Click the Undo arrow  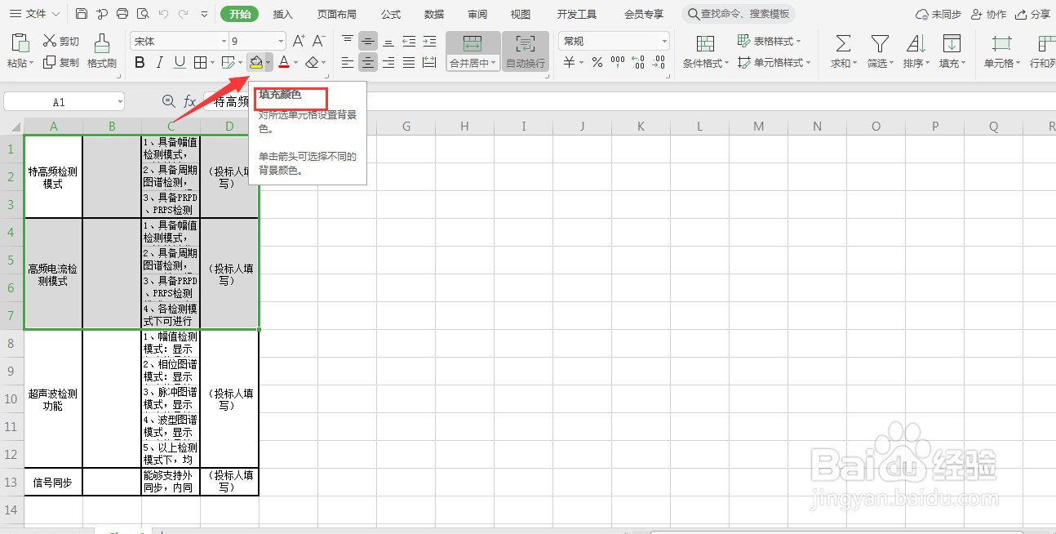click(x=163, y=14)
